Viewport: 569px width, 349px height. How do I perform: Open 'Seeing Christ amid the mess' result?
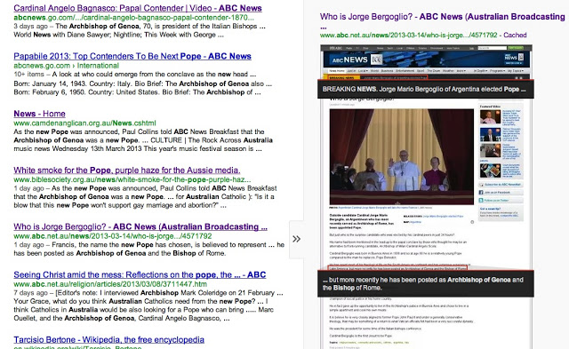140,274
